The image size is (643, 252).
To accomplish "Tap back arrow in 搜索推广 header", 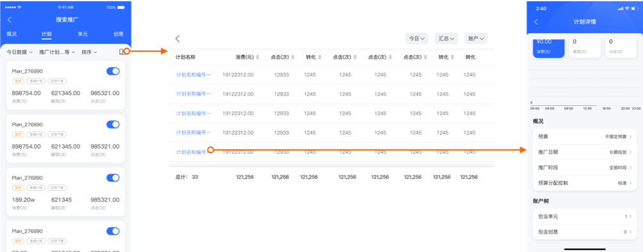I will click(x=10, y=20).
